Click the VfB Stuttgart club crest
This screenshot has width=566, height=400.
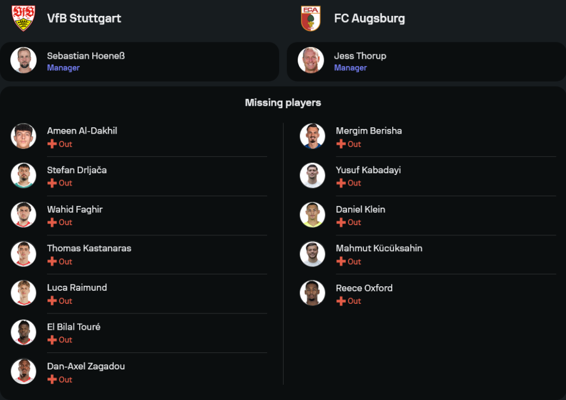(x=23, y=18)
